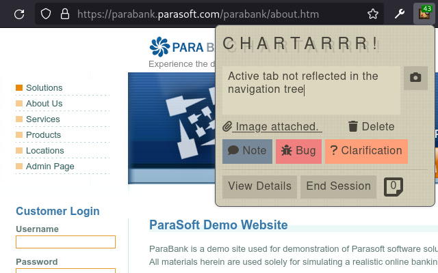This screenshot has width=438, height=273.
Task: Open the Locations sidebar link
Action: pos(45,150)
